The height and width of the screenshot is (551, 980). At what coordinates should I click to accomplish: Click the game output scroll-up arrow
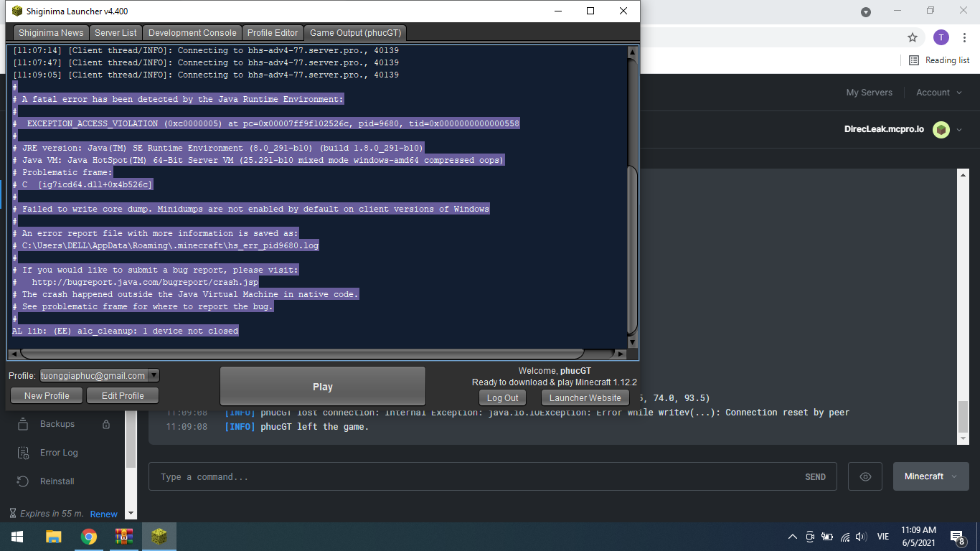click(x=632, y=52)
